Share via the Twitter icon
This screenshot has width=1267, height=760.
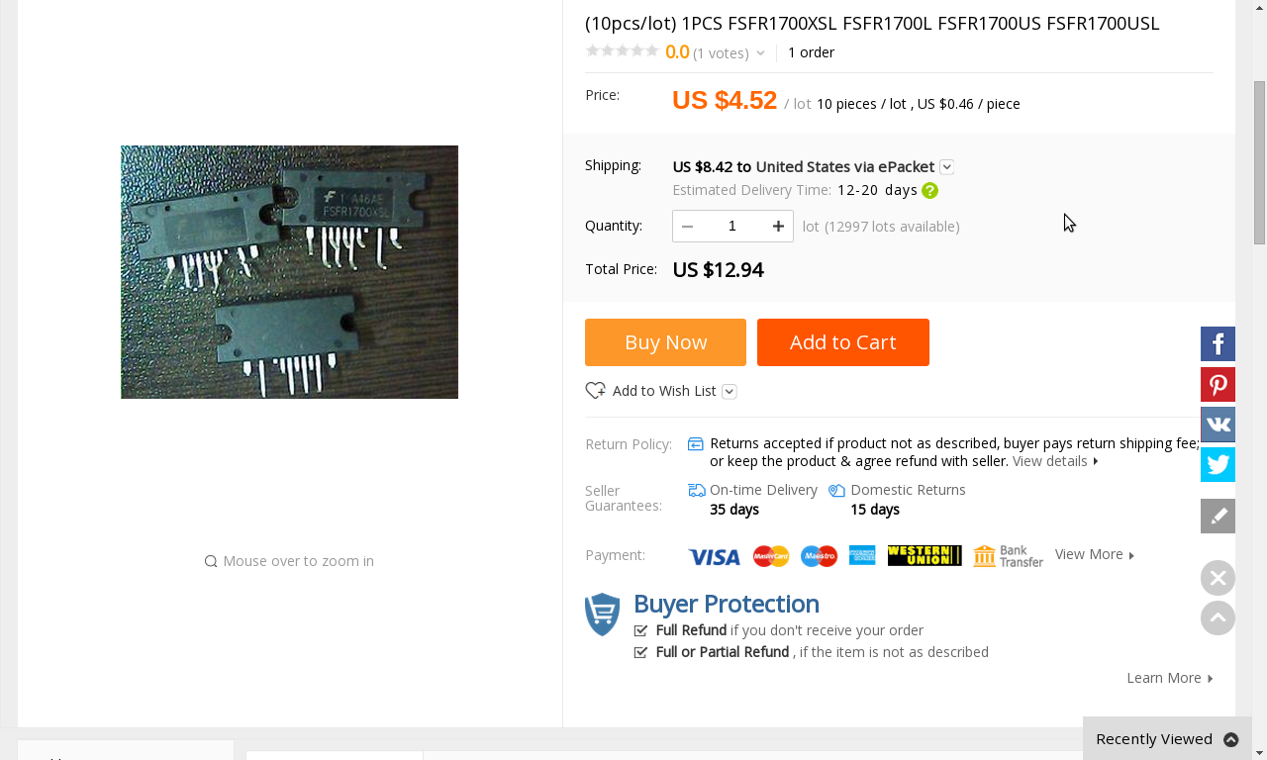[1218, 464]
